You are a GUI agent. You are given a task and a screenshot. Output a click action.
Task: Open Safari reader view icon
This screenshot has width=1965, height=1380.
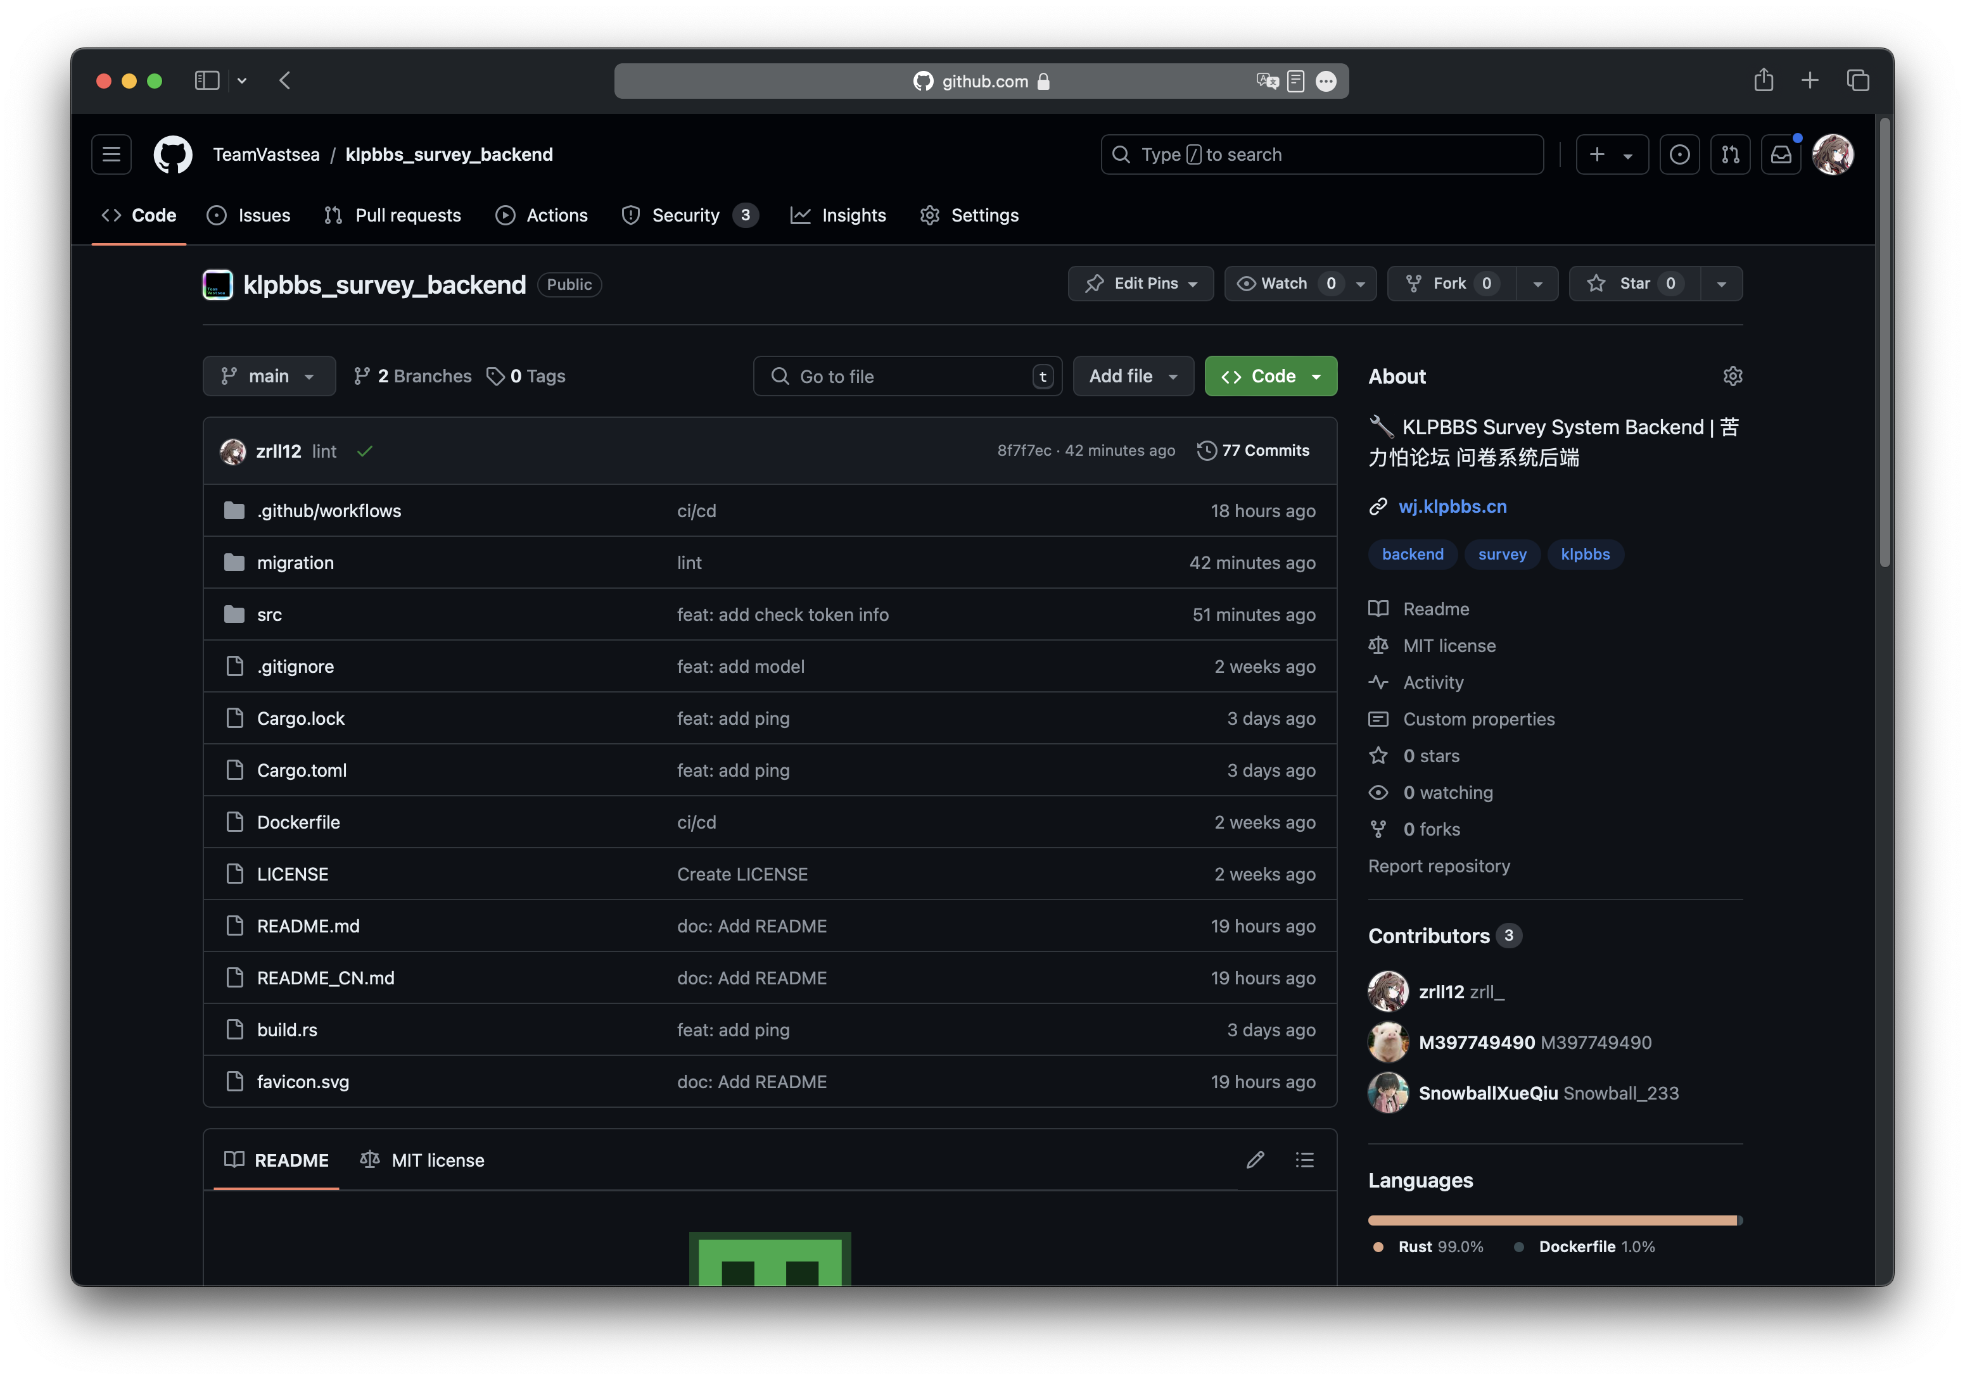pyautogui.click(x=1295, y=81)
